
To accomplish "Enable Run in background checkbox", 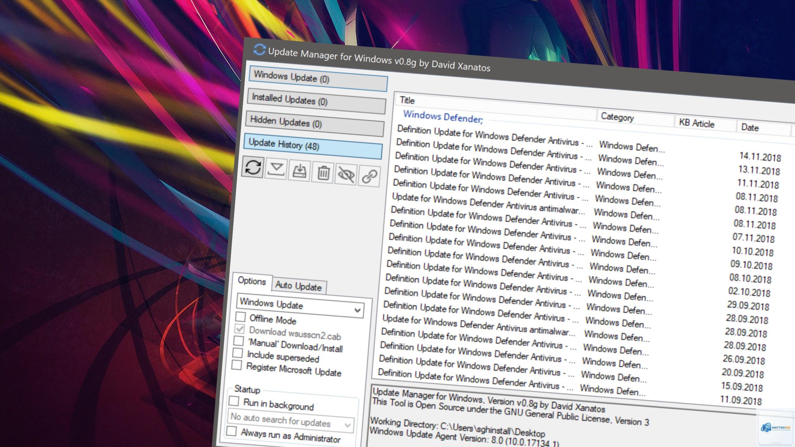I will click(x=234, y=401).
